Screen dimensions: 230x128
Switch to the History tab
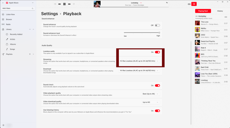[x=220, y=11]
